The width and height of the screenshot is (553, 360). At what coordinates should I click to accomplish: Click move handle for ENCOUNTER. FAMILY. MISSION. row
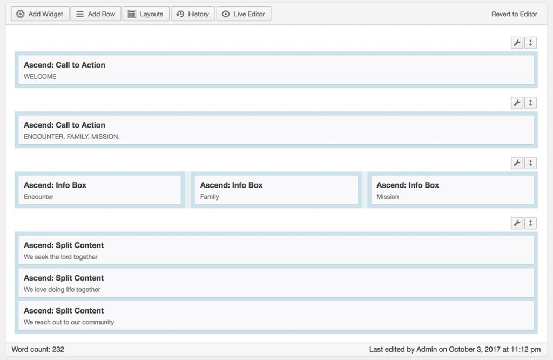pyautogui.click(x=530, y=103)
